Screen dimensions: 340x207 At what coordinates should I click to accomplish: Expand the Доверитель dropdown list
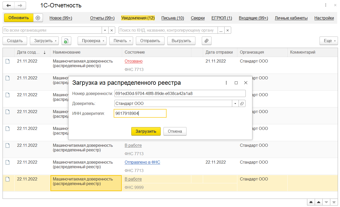pos(235,103)
